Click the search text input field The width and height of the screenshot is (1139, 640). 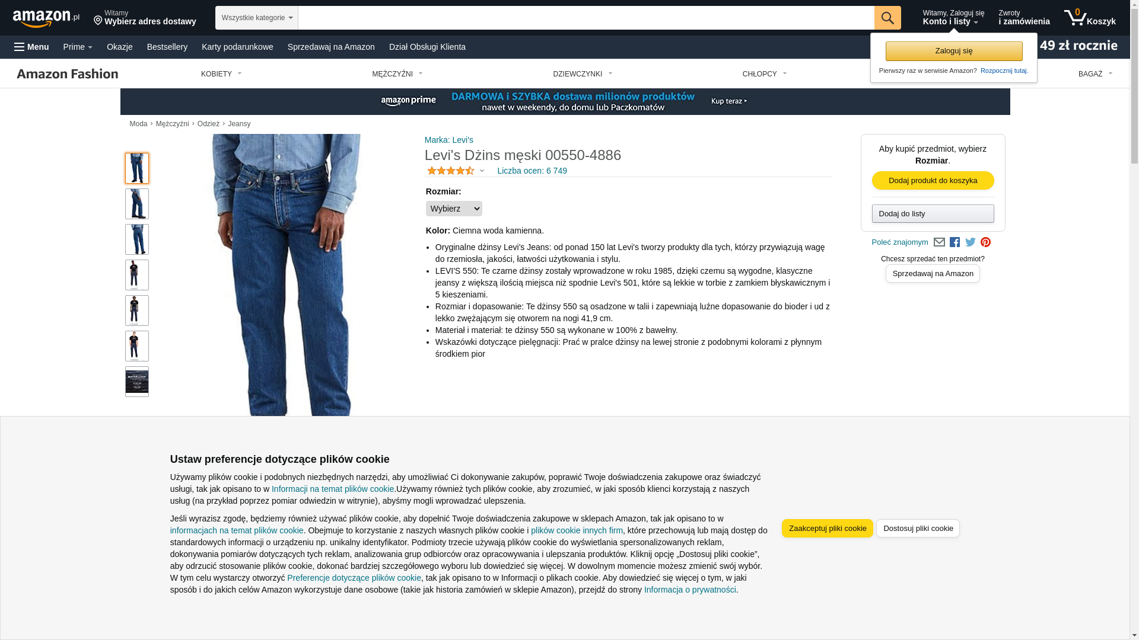click(586, 18)
